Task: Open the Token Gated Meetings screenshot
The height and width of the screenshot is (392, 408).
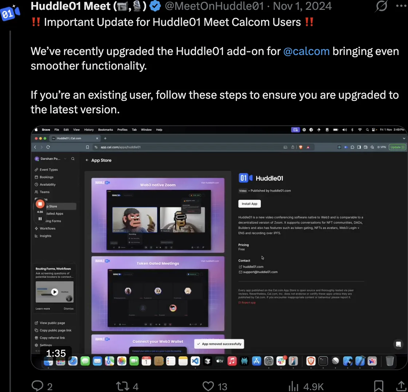Action: tap(158, 293)
